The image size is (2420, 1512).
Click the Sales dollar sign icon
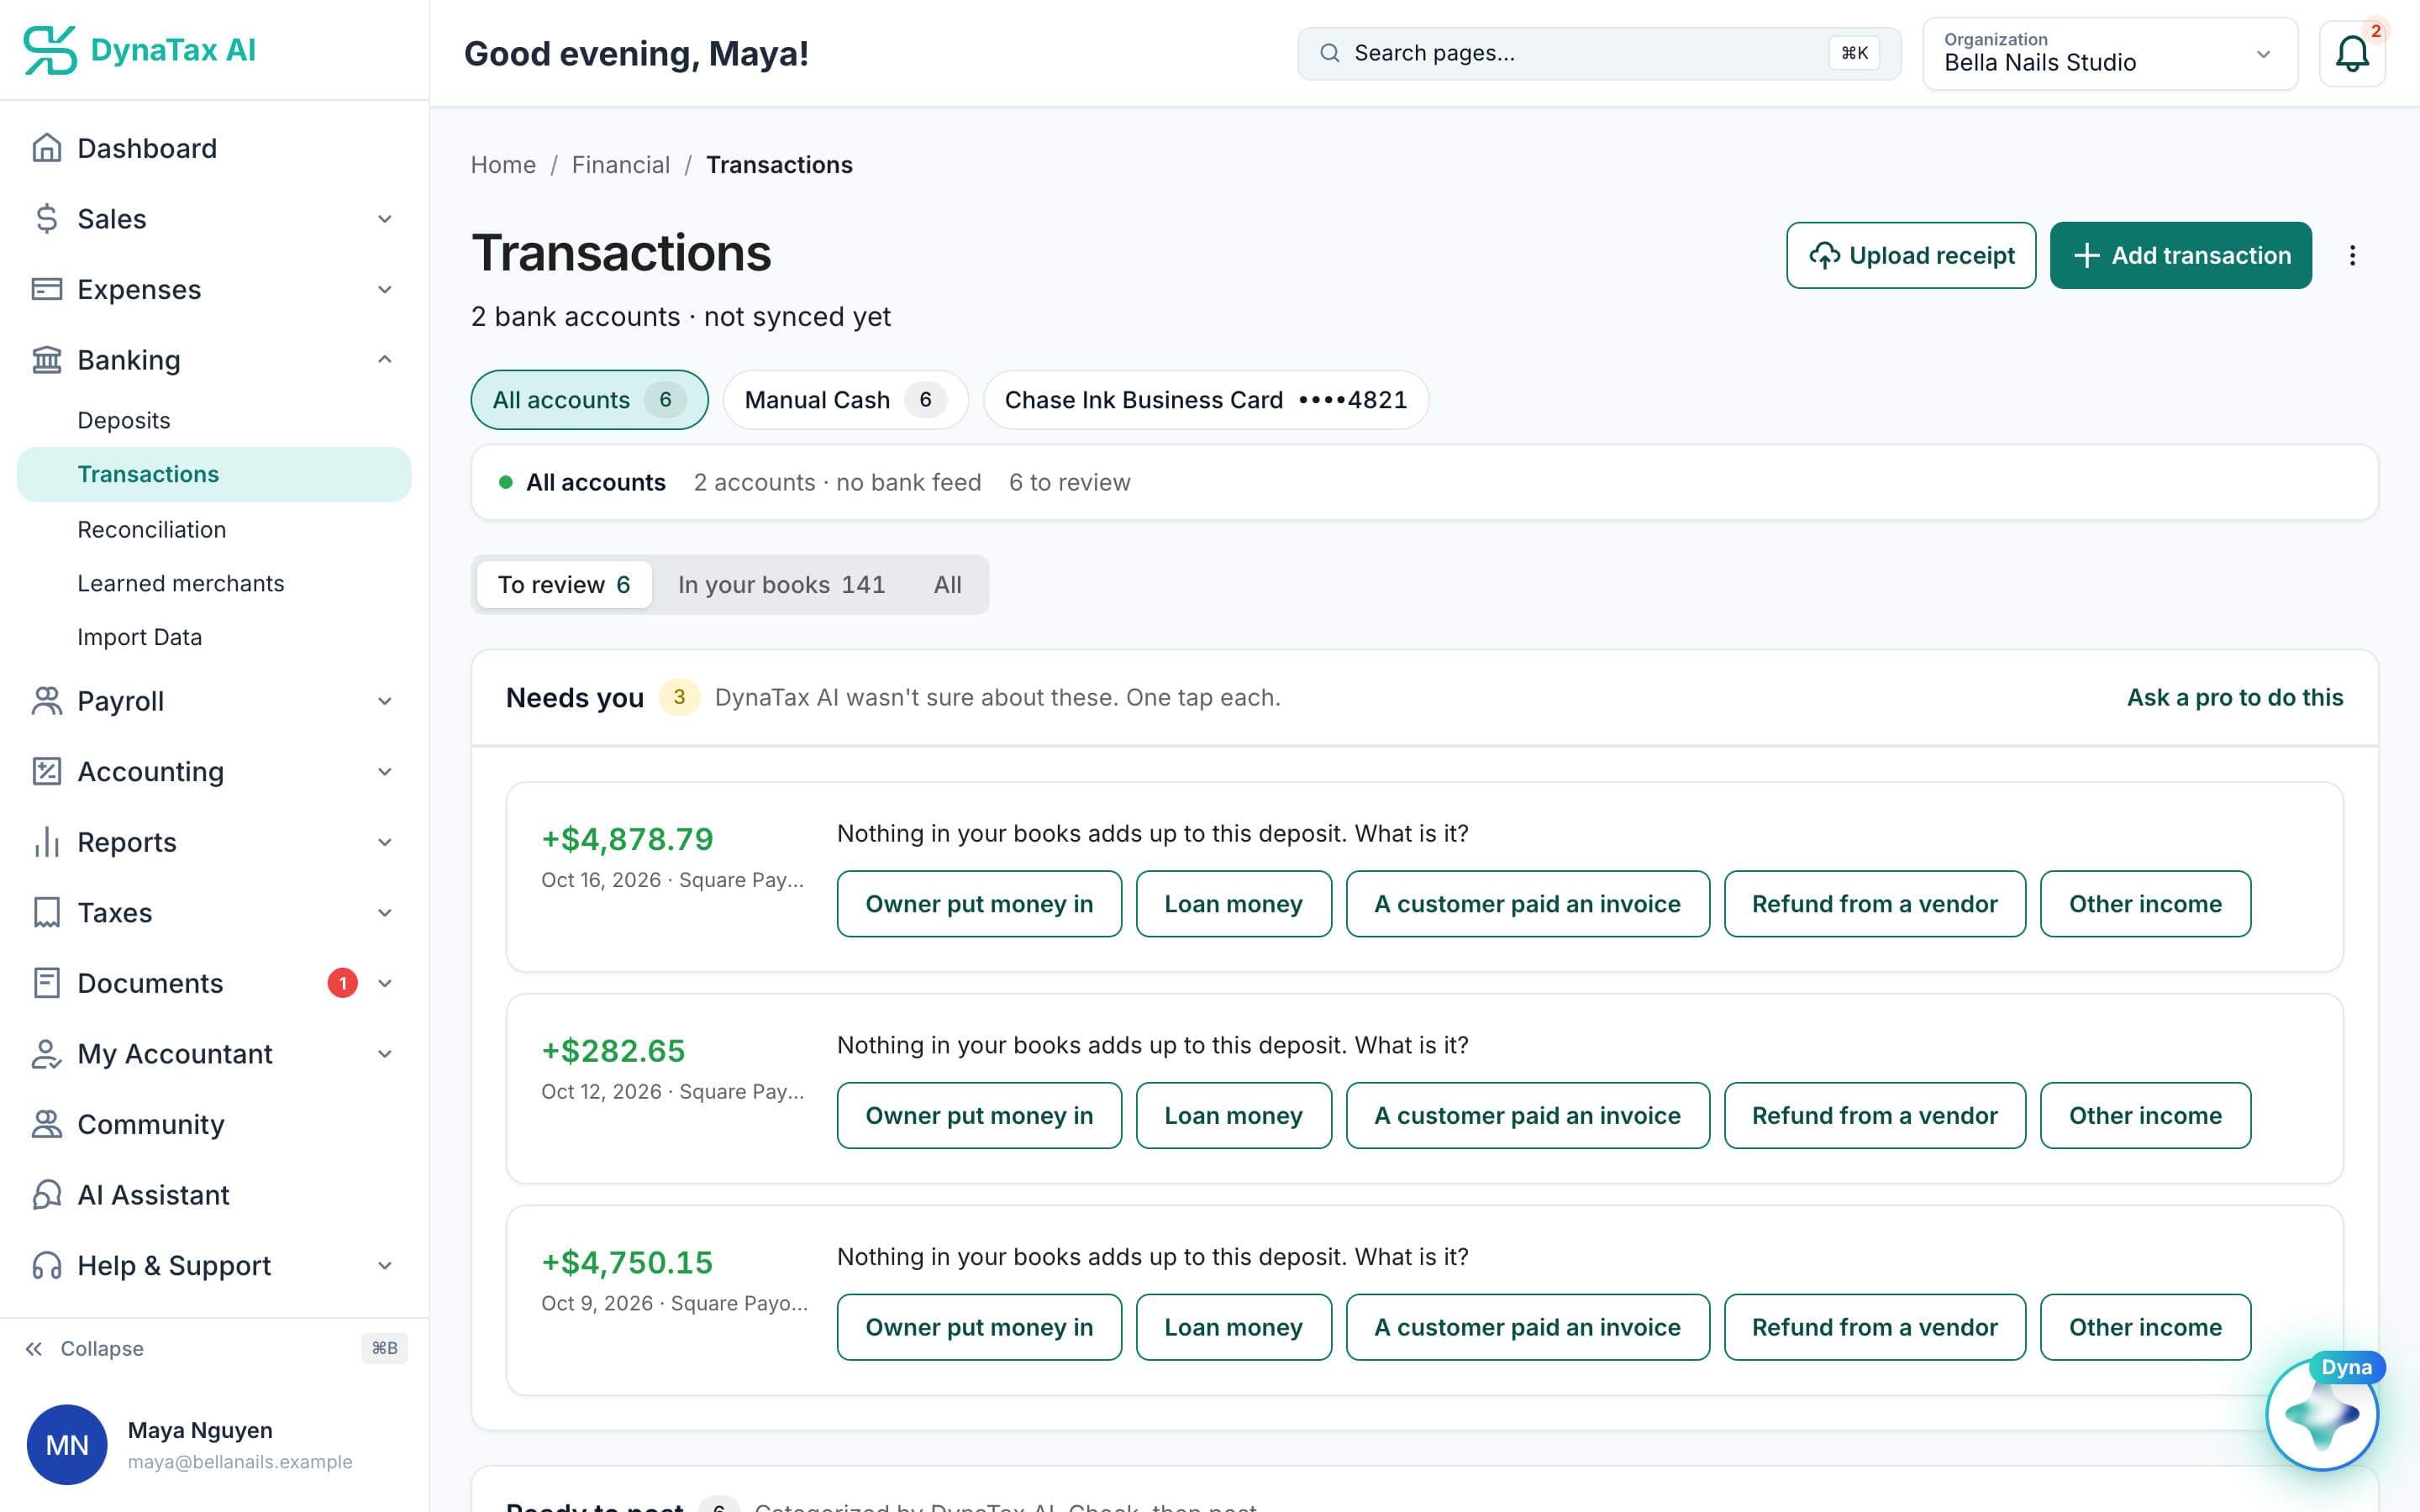coord(46,219)
